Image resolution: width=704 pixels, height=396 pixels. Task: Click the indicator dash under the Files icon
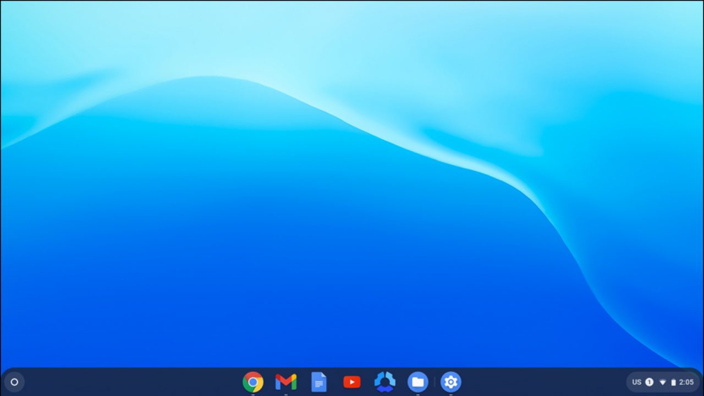(417, 394)
